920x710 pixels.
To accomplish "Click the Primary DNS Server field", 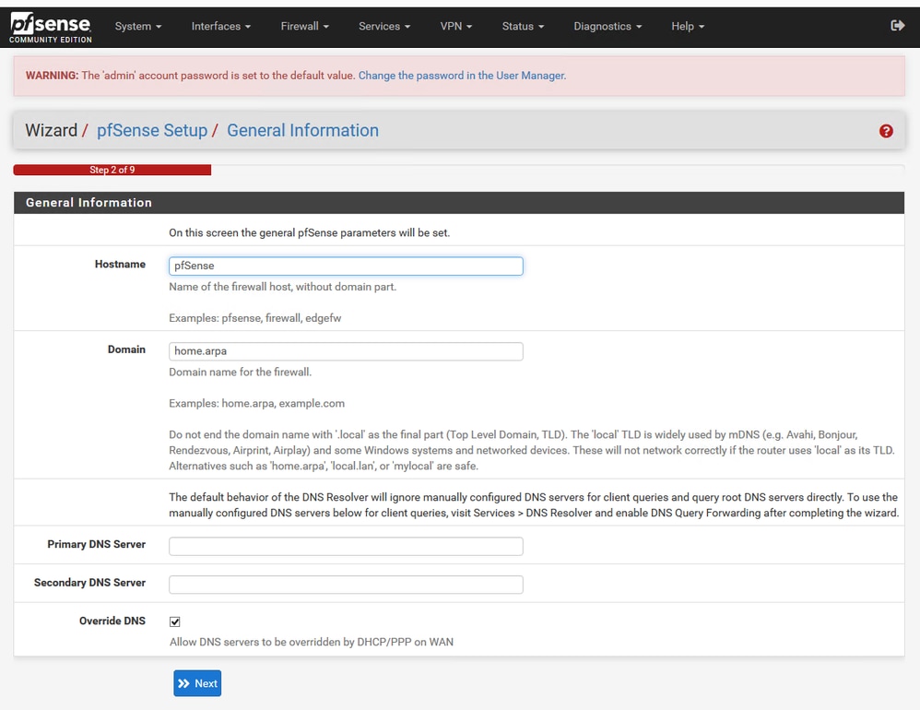I will click(x=346, y=546).
